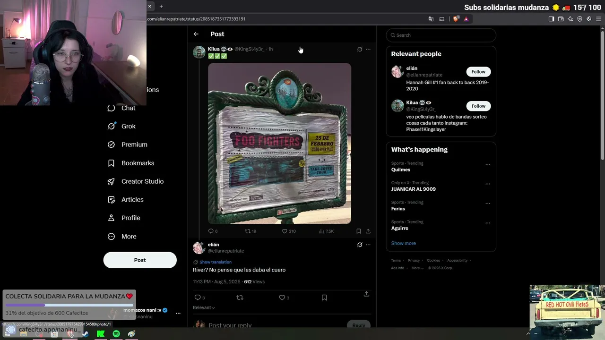Open the Terms footer link

tap(396, 261)
